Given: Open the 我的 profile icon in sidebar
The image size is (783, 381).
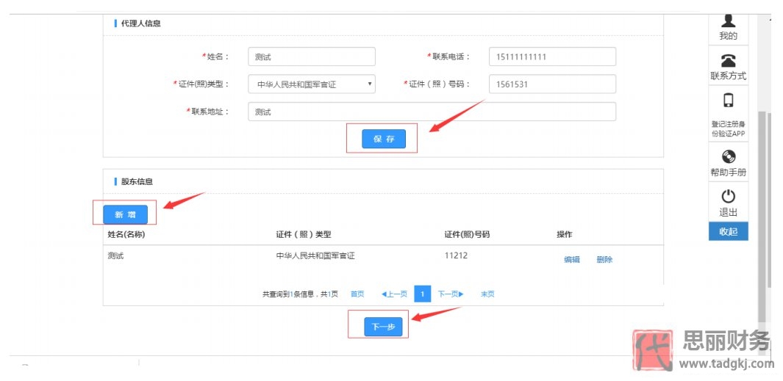Looking at the screenshot, I should [728, 22].
